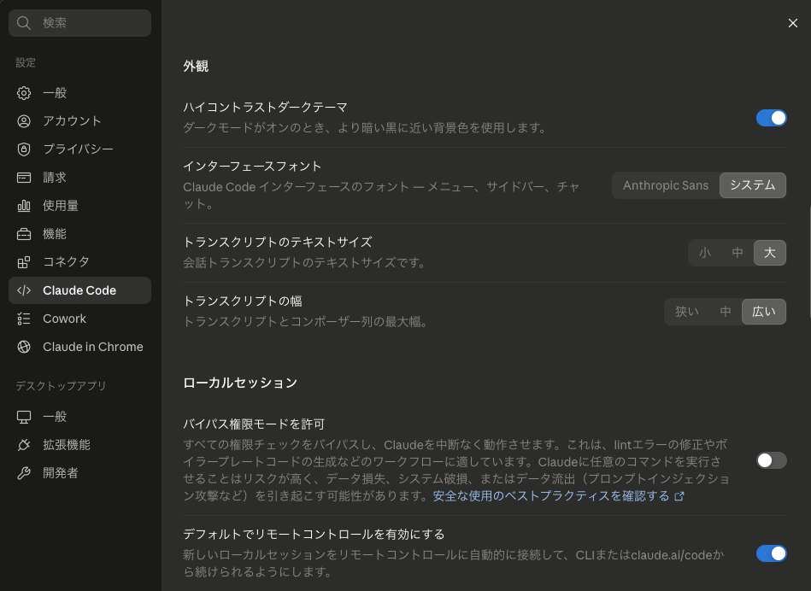Click the checklist icon beside Cowork
Screen dimensions: 811x591
24,319
